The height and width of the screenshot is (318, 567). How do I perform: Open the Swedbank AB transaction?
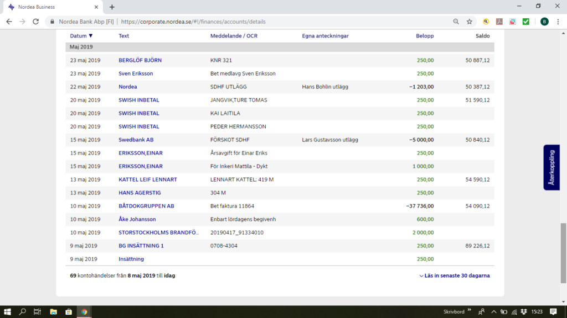tap(136, 140)
